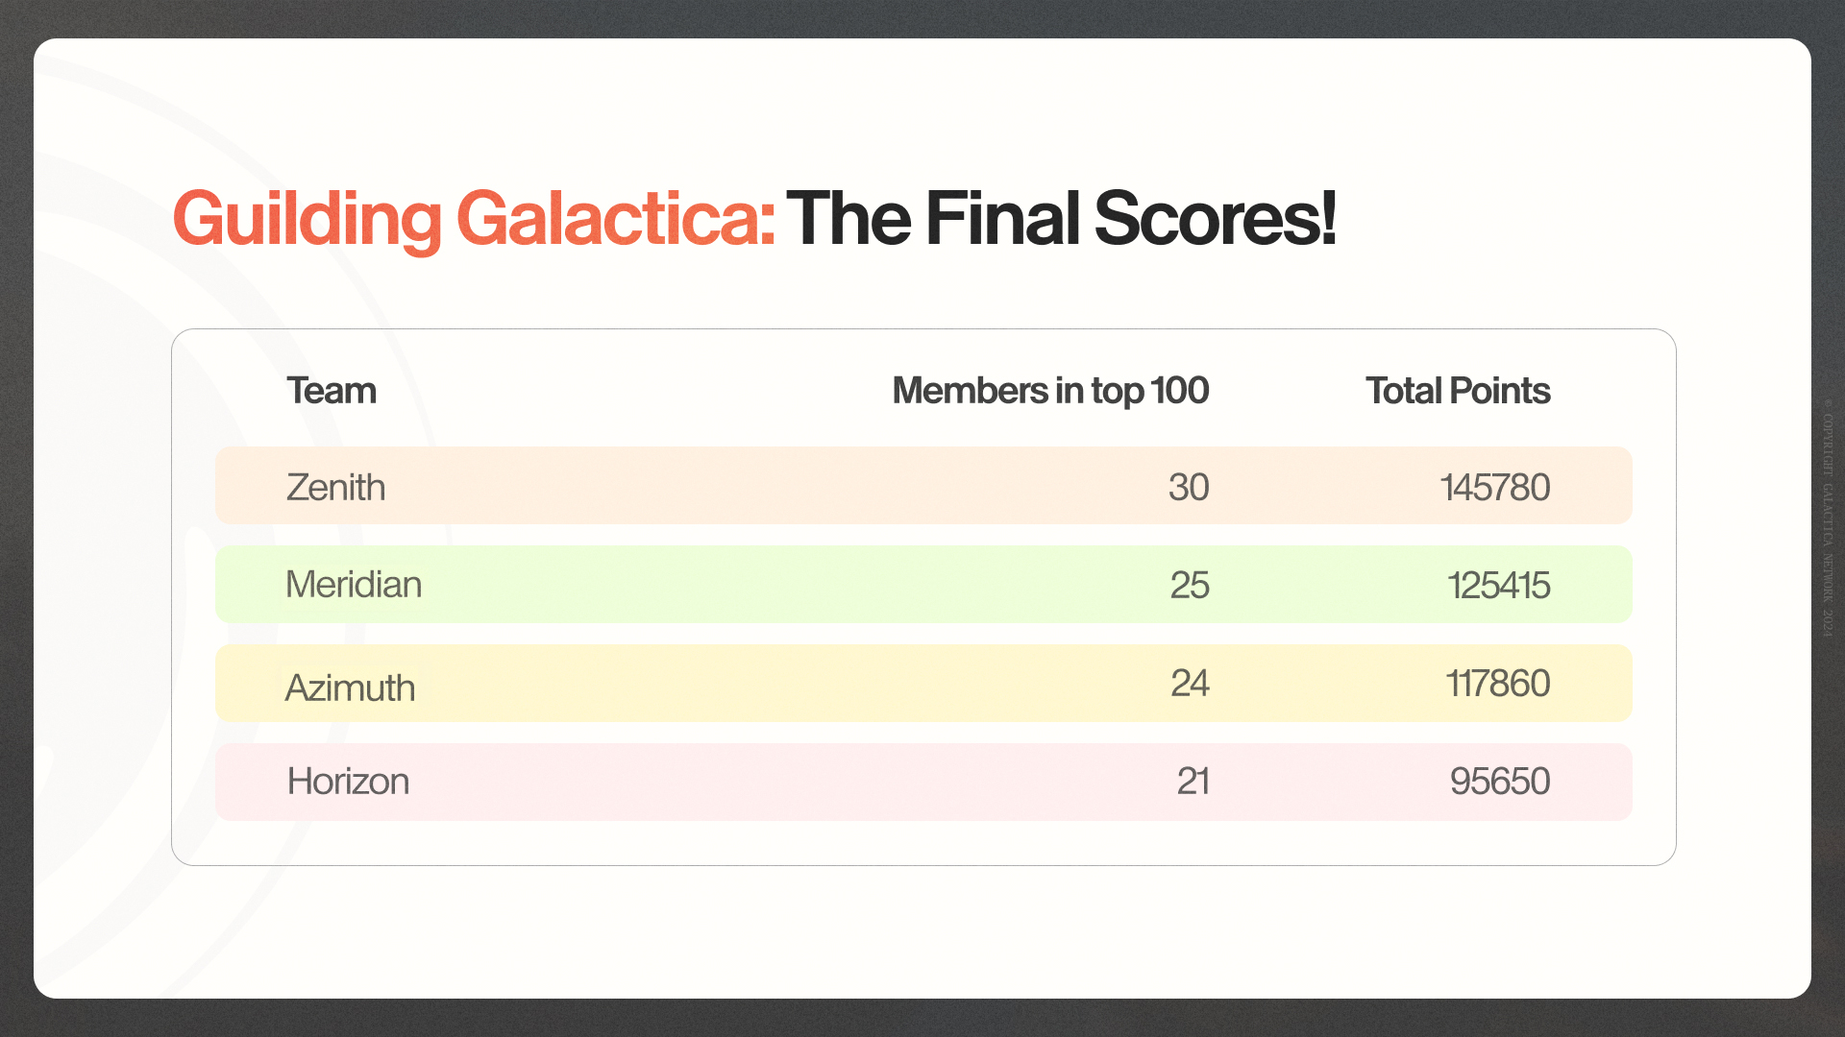Viewport: 1845px width, 1037px height.
Task: Click the Team column header
Action: (332, 391)
